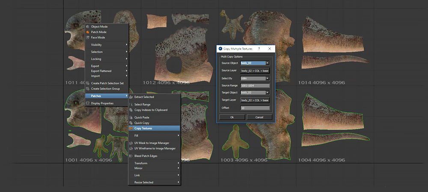
Task: Click the highlighted Copy Textures entry
Action: coord(154,128)
